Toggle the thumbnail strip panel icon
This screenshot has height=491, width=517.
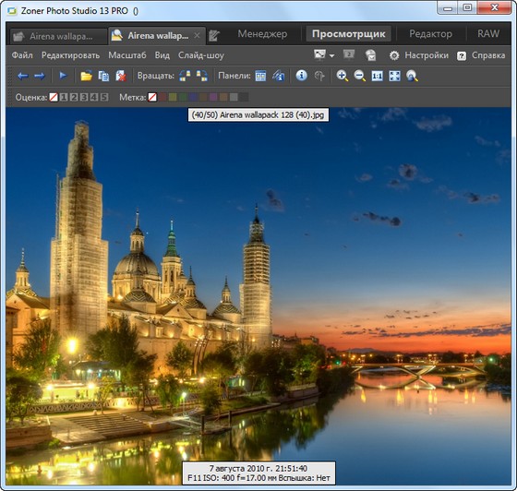click(x=260, y=76)
